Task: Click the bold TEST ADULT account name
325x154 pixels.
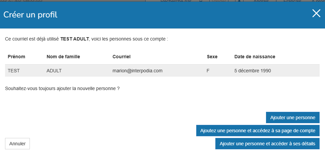Action: pos(74,39)
